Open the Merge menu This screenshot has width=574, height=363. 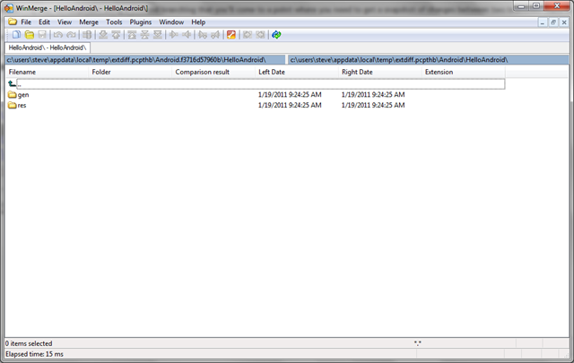89,22
